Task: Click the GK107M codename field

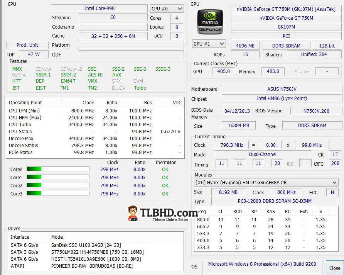Action: pos(286,27)
